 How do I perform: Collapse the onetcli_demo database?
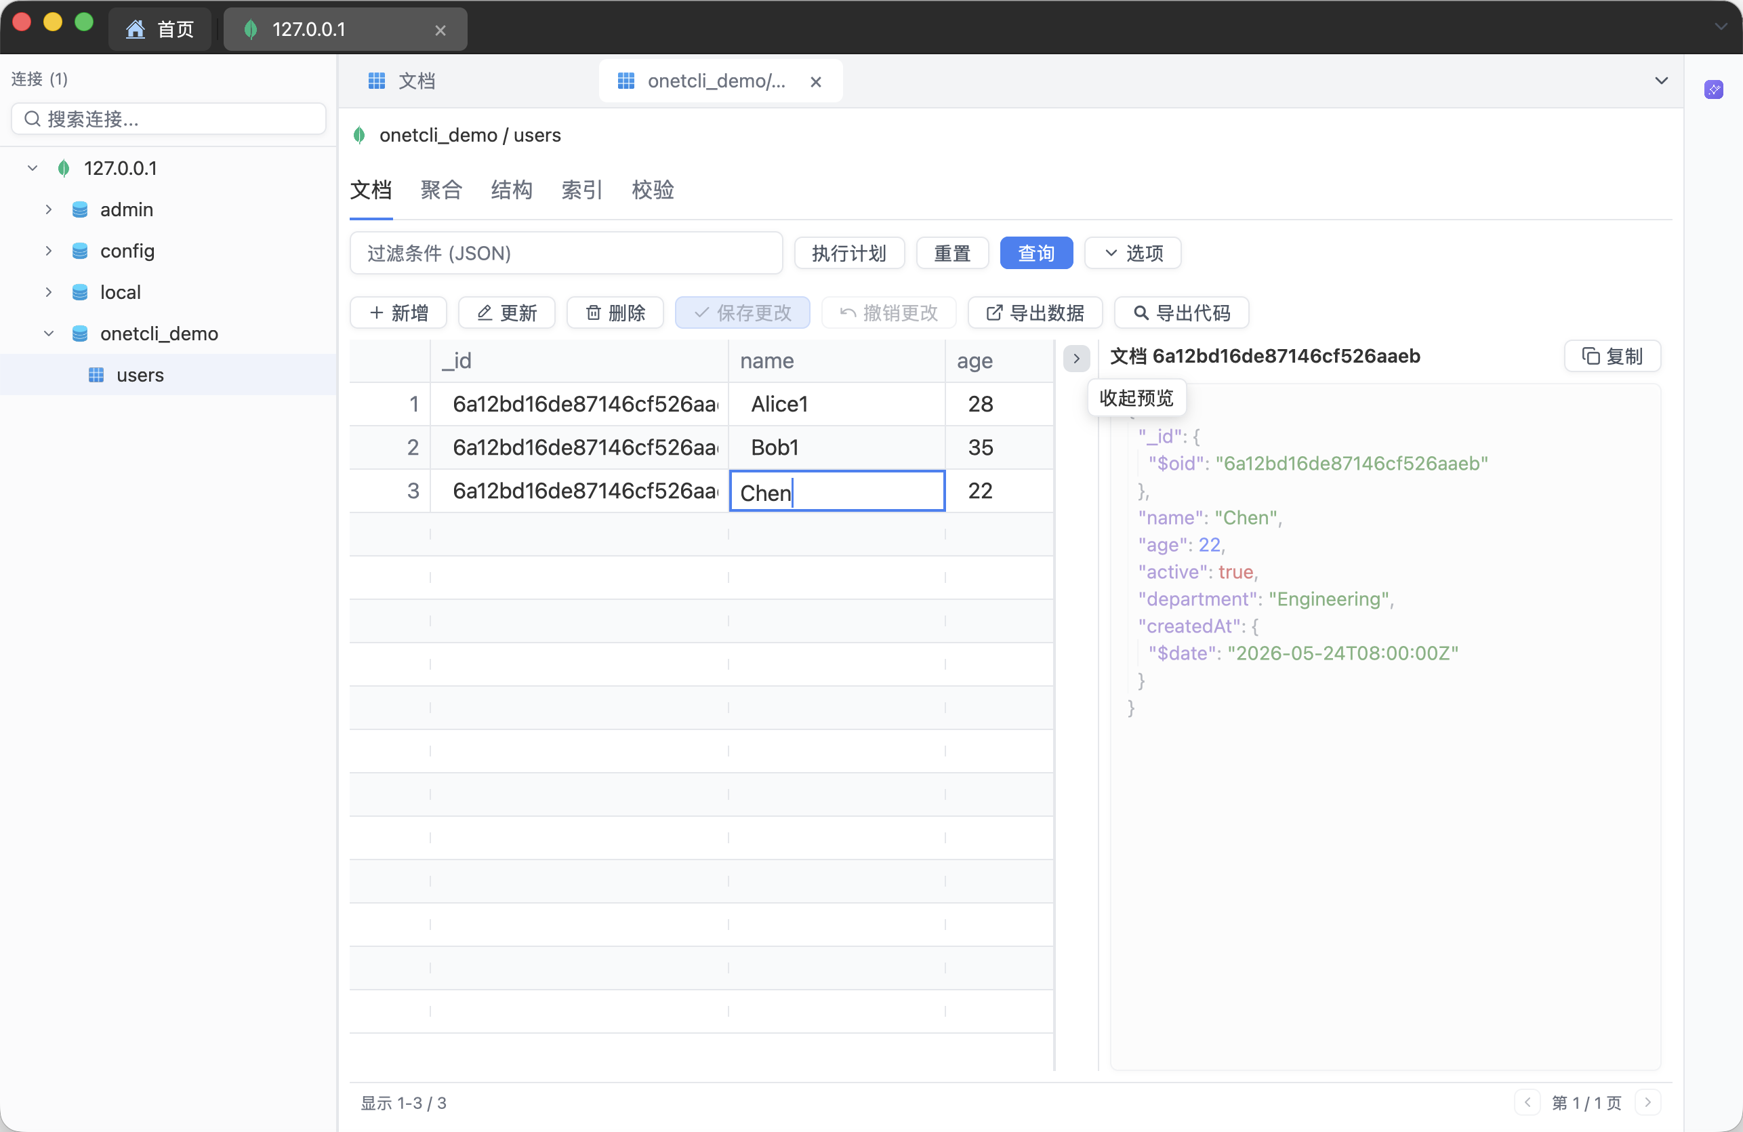pyautogui.click(x=48, y=333)
